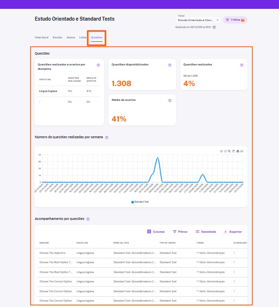279x307 pixels.
Task: Select chart selection zoom magnifier tool
Action: pyautogui.click(x=229, y=151)
